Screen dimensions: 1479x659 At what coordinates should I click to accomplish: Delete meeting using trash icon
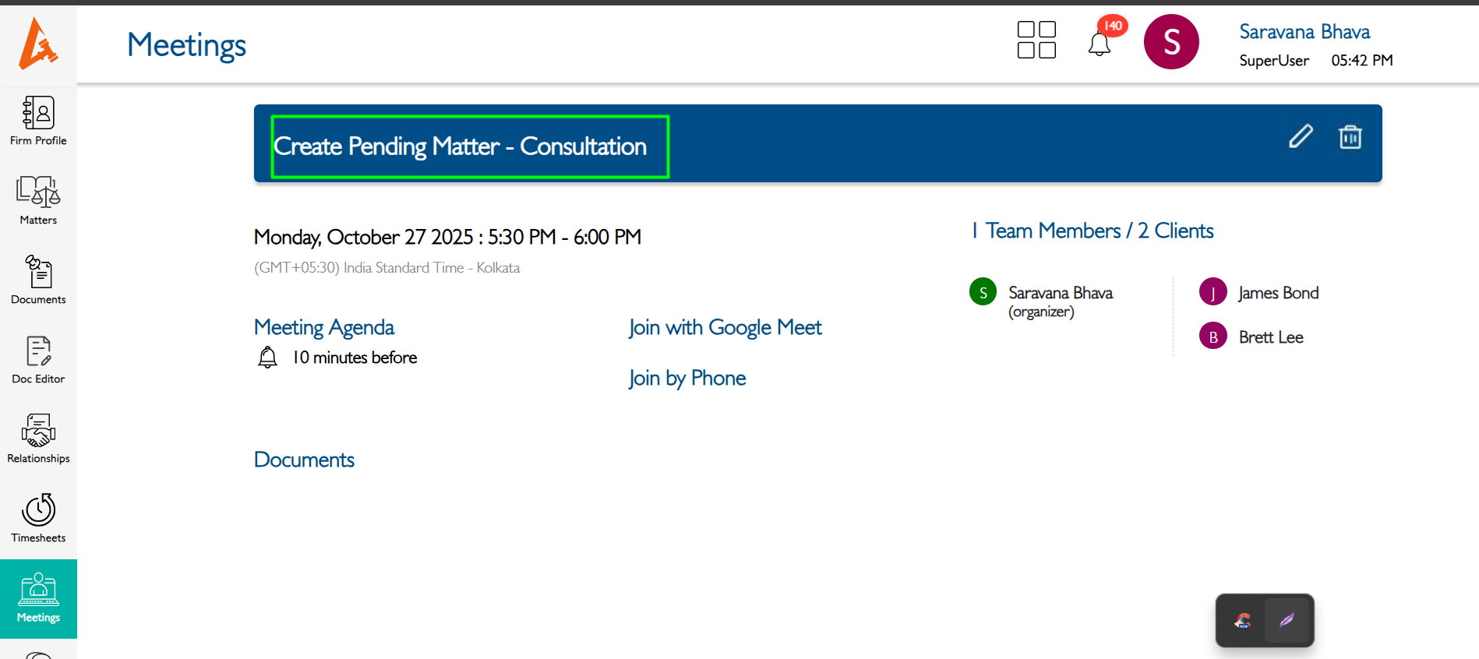pos(1350,137)
